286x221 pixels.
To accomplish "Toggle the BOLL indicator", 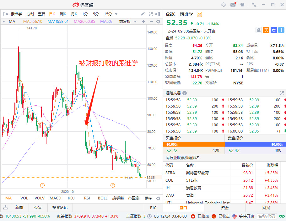I will click(x=103, y=198).
